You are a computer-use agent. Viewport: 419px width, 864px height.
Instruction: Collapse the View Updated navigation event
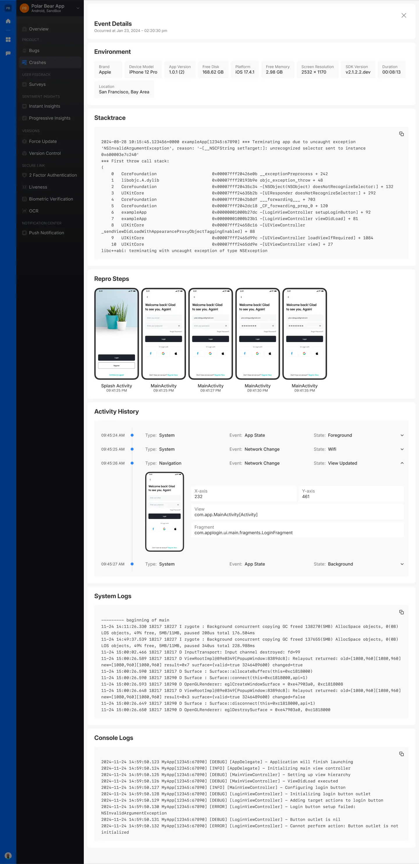pyautogui.click(x=402, y=463)
